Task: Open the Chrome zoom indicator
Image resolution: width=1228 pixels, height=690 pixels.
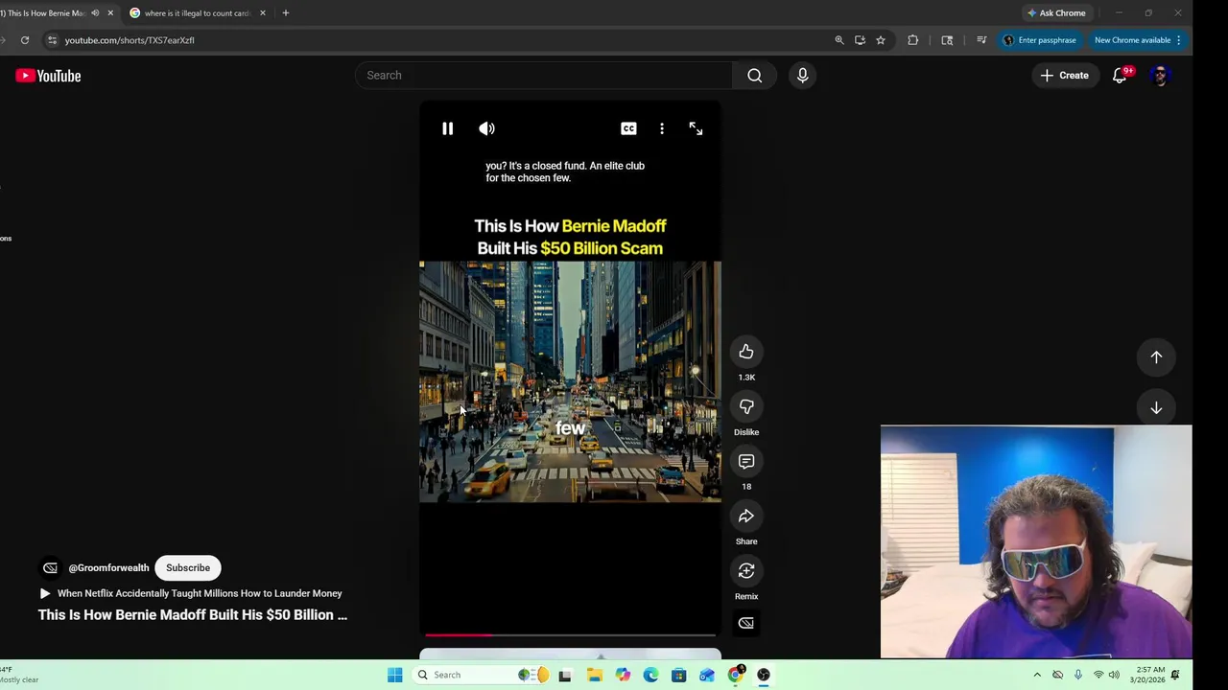Action: tap(839, 40)
